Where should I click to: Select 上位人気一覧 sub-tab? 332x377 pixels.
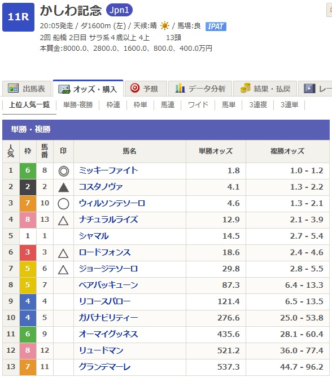click(29, 105)
